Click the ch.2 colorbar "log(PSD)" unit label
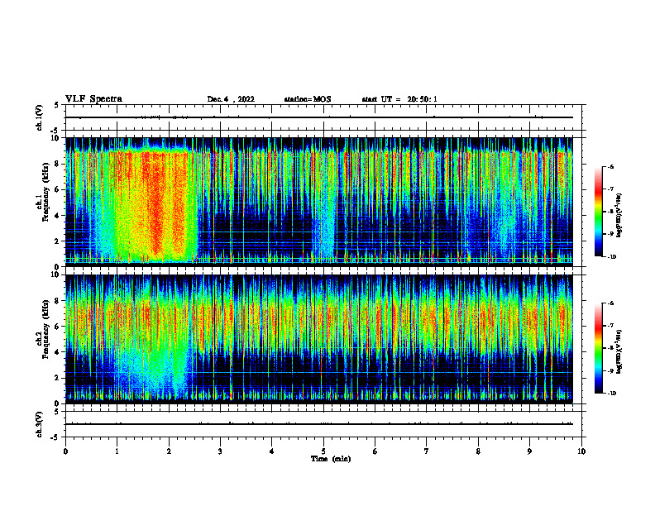This screenshot has width=655, height=506. coord(619,351)
